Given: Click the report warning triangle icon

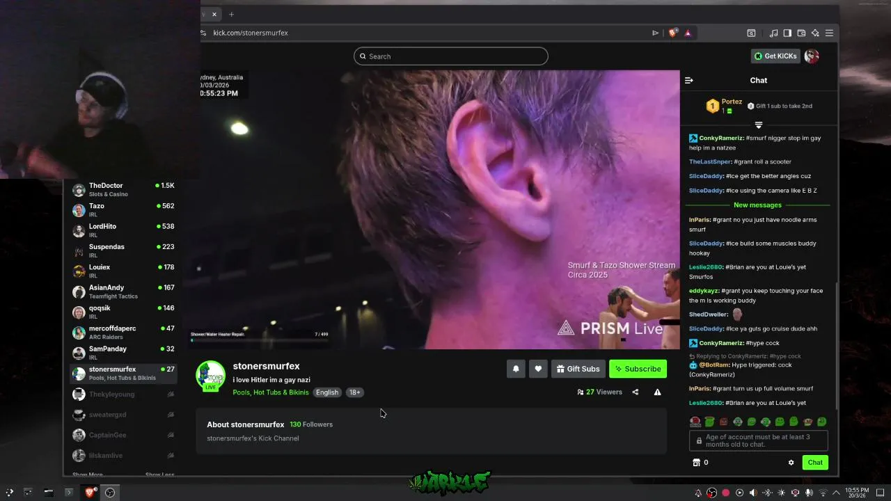Looking at the screenshot, I should [657, 392].
